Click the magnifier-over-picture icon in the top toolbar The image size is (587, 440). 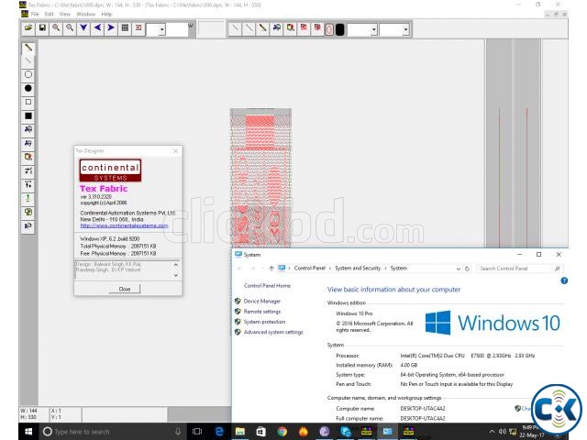point(291,28)
